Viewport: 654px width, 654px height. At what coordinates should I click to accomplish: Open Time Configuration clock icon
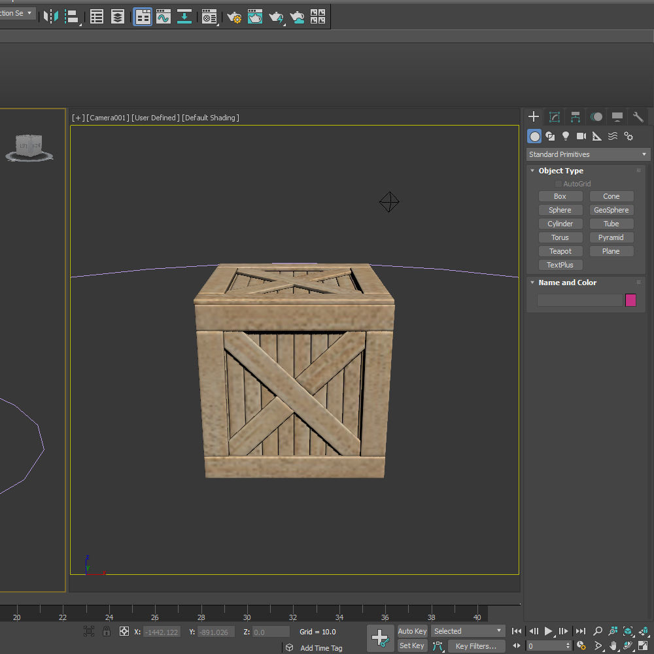click(581, 645)
